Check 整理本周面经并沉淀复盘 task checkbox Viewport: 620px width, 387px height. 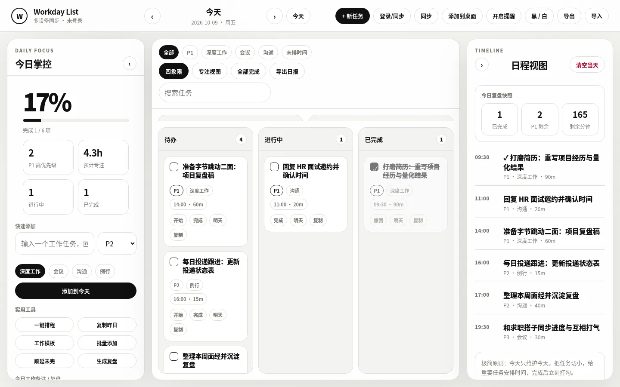coord(174,356)
